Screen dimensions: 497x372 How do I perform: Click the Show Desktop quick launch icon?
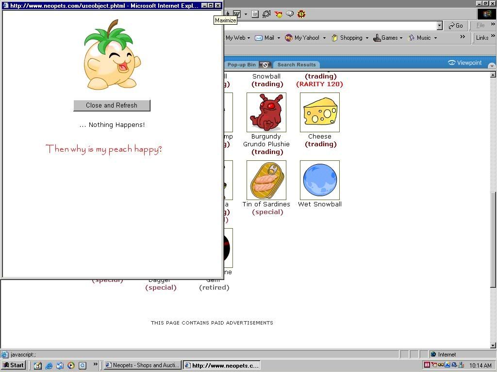pyautogui.click(x=38, y=365)
